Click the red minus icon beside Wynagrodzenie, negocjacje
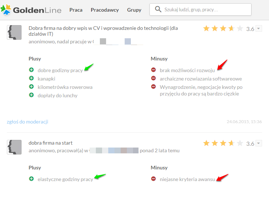The height and width of the screenshot is (200, 269). (153, 87)
